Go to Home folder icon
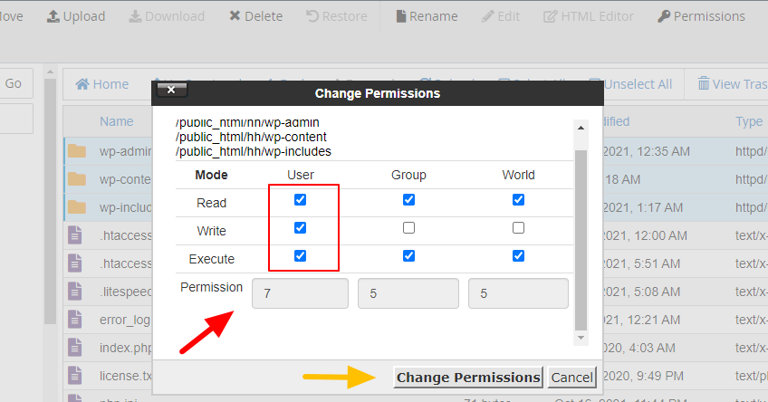Screen dimensions: 768x402 pyautogui.click(x=82, y=84)
